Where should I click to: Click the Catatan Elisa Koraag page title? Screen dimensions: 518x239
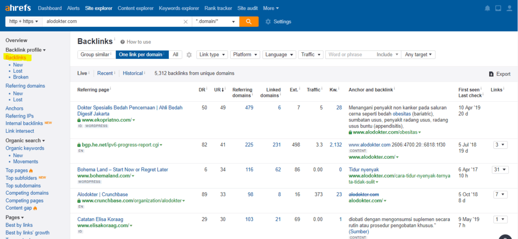(x=100, y=219)
